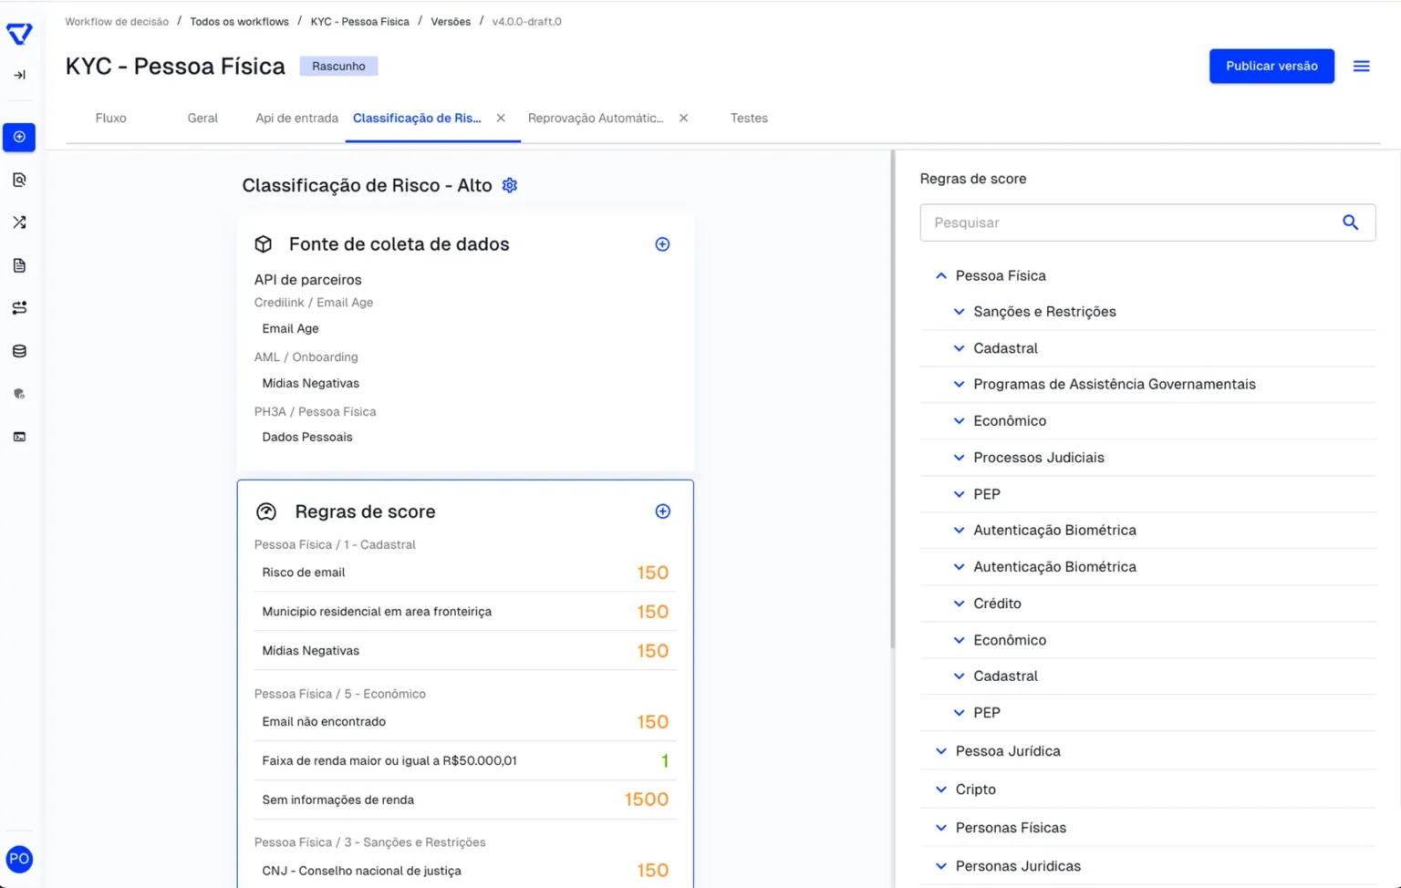This screenshot has height=888, width=1401.
Task: Expand the Crédito rules
Action: [x=959, y=604]
